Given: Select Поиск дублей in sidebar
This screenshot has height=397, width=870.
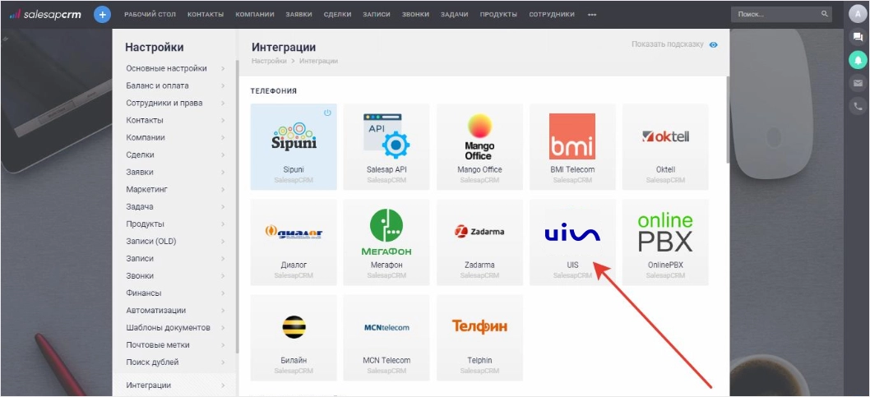Looking at the screenshot, I should pyautogui.click(x=175, y=362).
